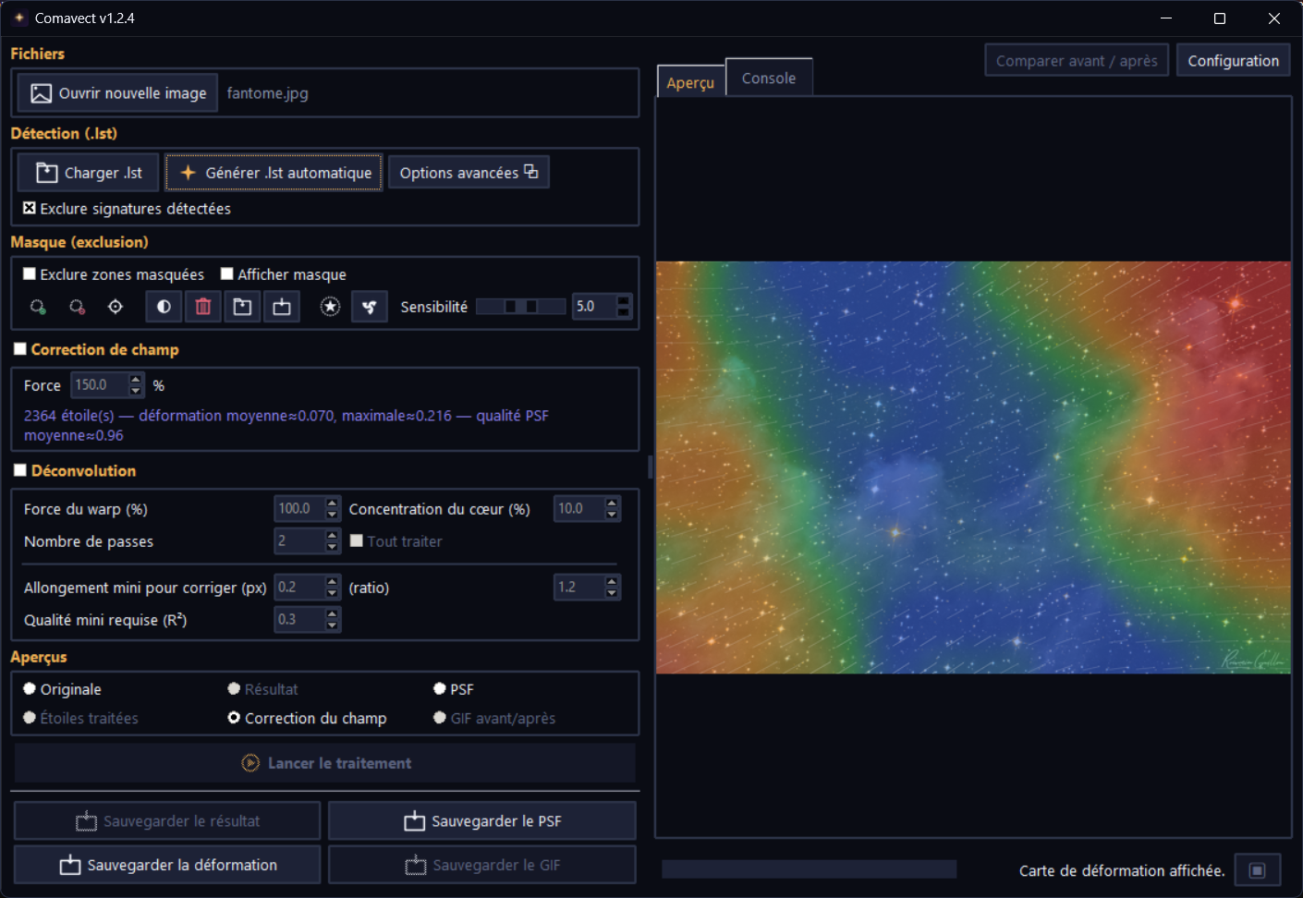Viewport: 1303px width, 898px height.
Task: Increase Force du warp value using up arrow
Action: click(333, 503)
